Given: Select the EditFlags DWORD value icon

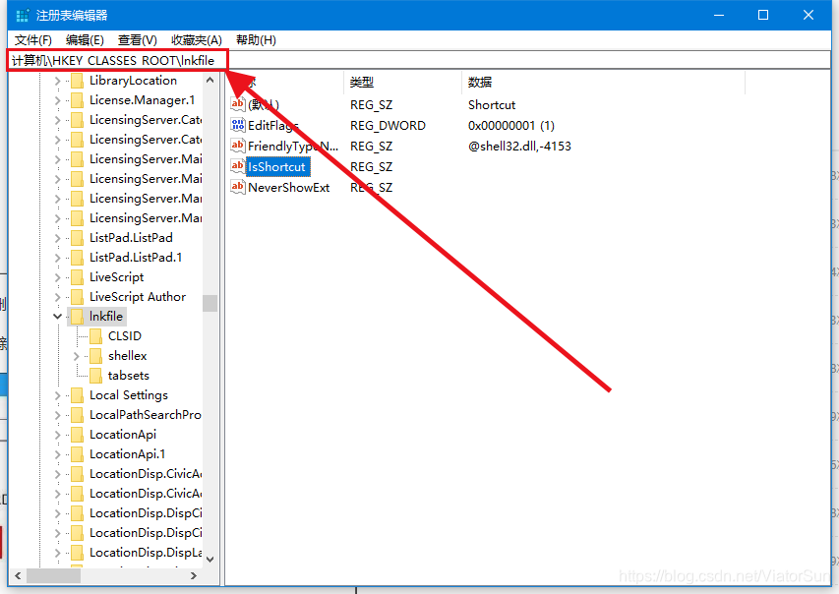Looking at the screenshot, I should (x=238, y=125).
